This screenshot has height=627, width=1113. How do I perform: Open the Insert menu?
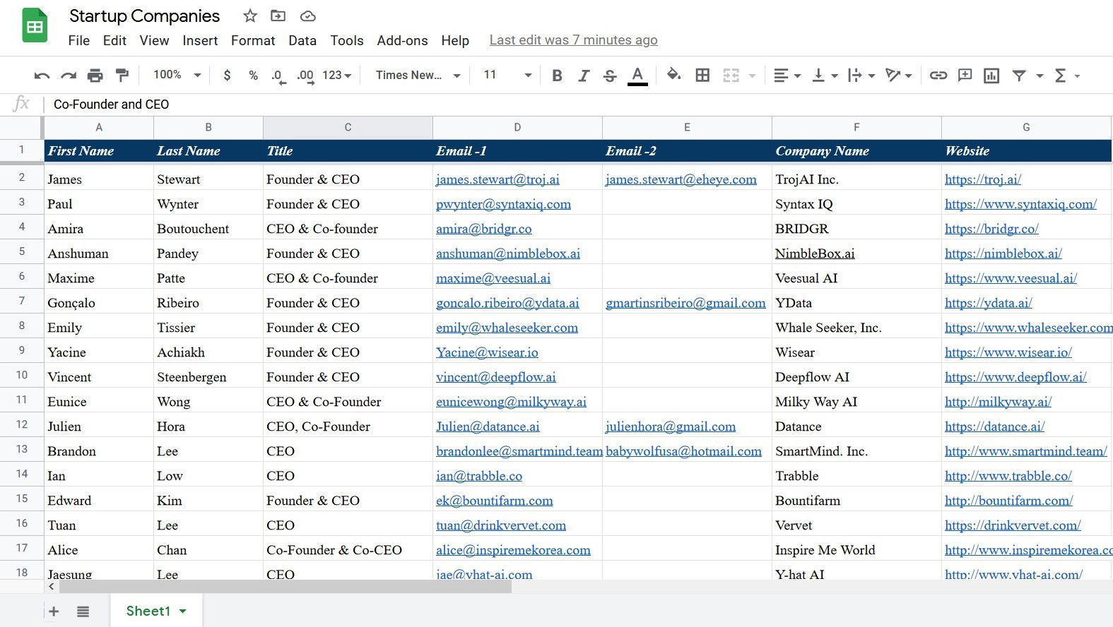(200, 40)
